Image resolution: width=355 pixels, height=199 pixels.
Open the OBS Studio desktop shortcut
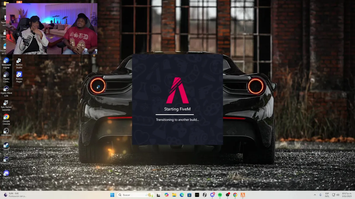pyautogui.click(x=6, y=132)
